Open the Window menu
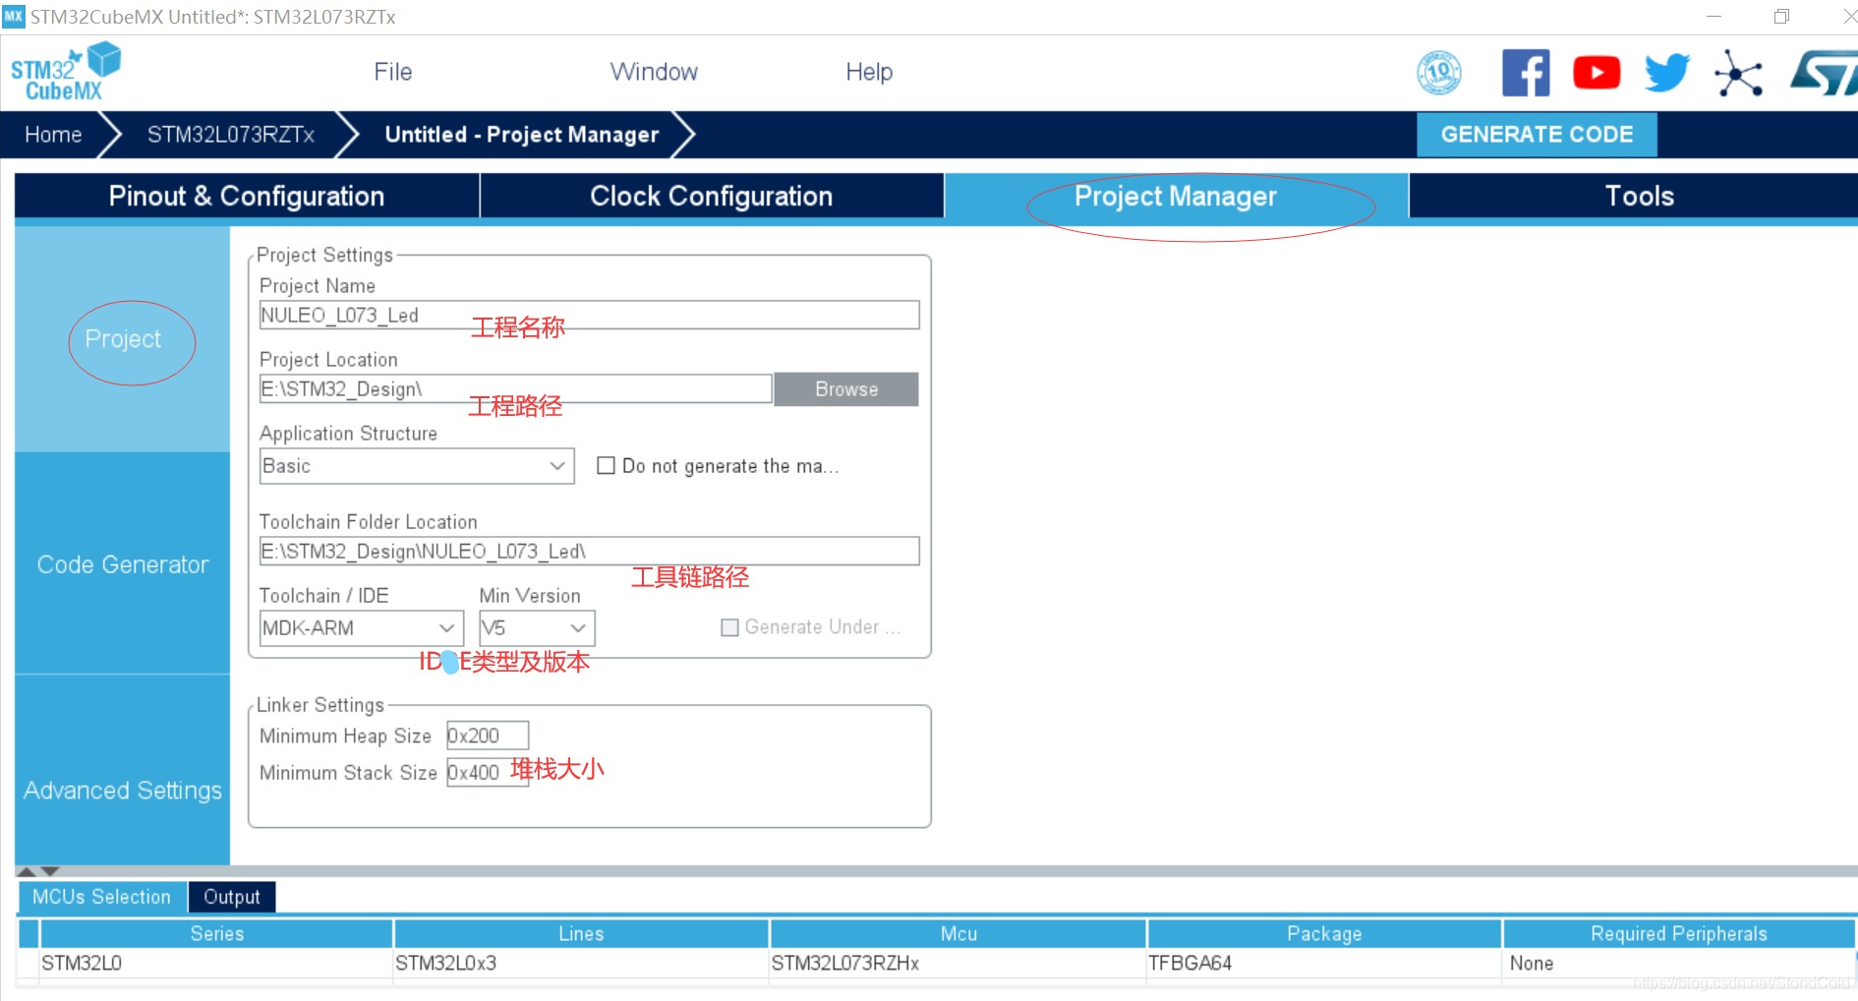1858x1001 pixels. coord(654,72)
